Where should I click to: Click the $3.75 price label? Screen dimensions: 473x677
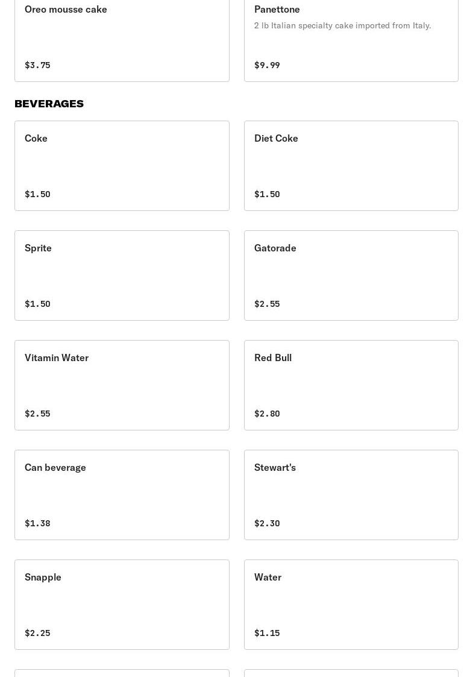(37, 65)
